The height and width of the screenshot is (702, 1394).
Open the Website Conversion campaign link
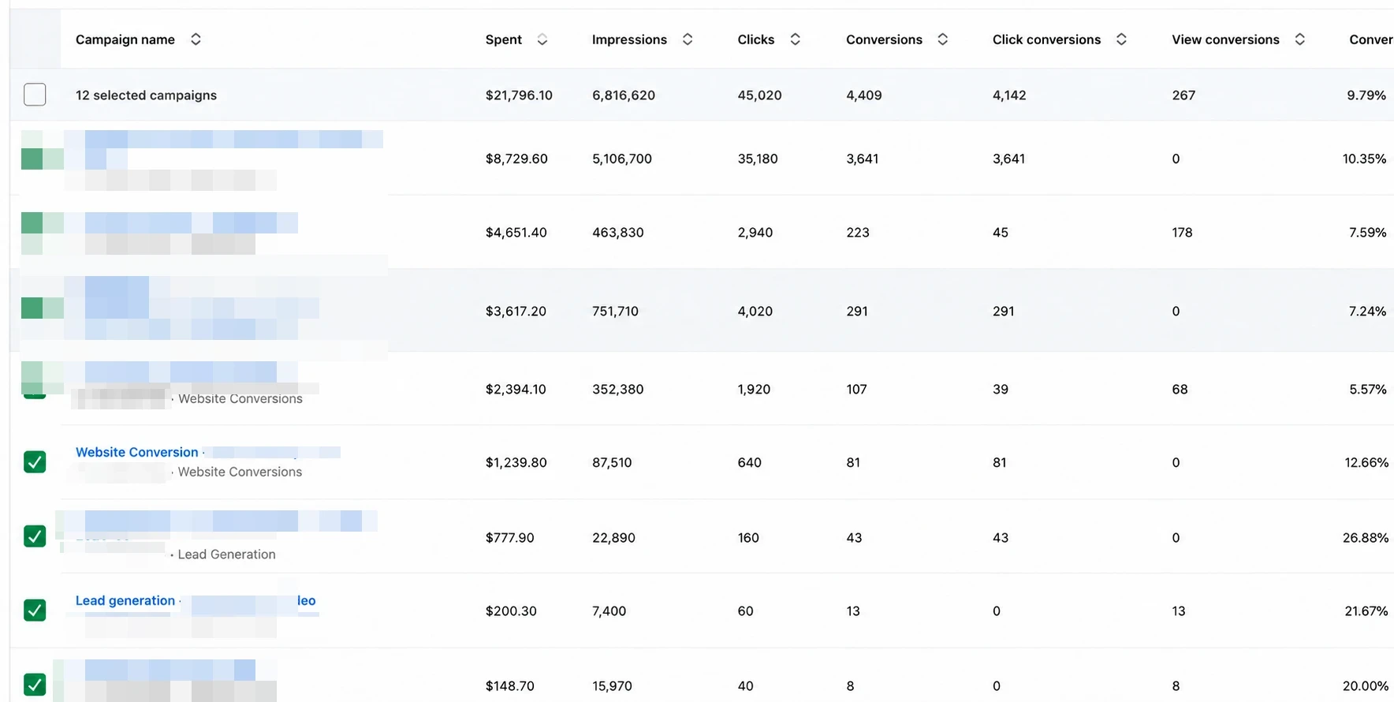tap(137, 452)
